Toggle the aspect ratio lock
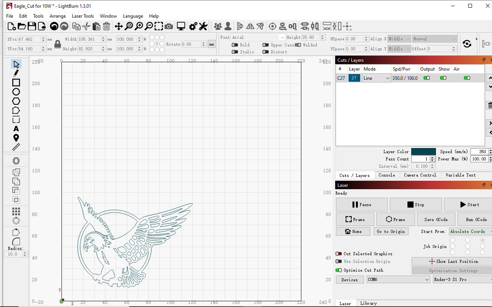This screenshot has width=492, height=307. [58, 44]
